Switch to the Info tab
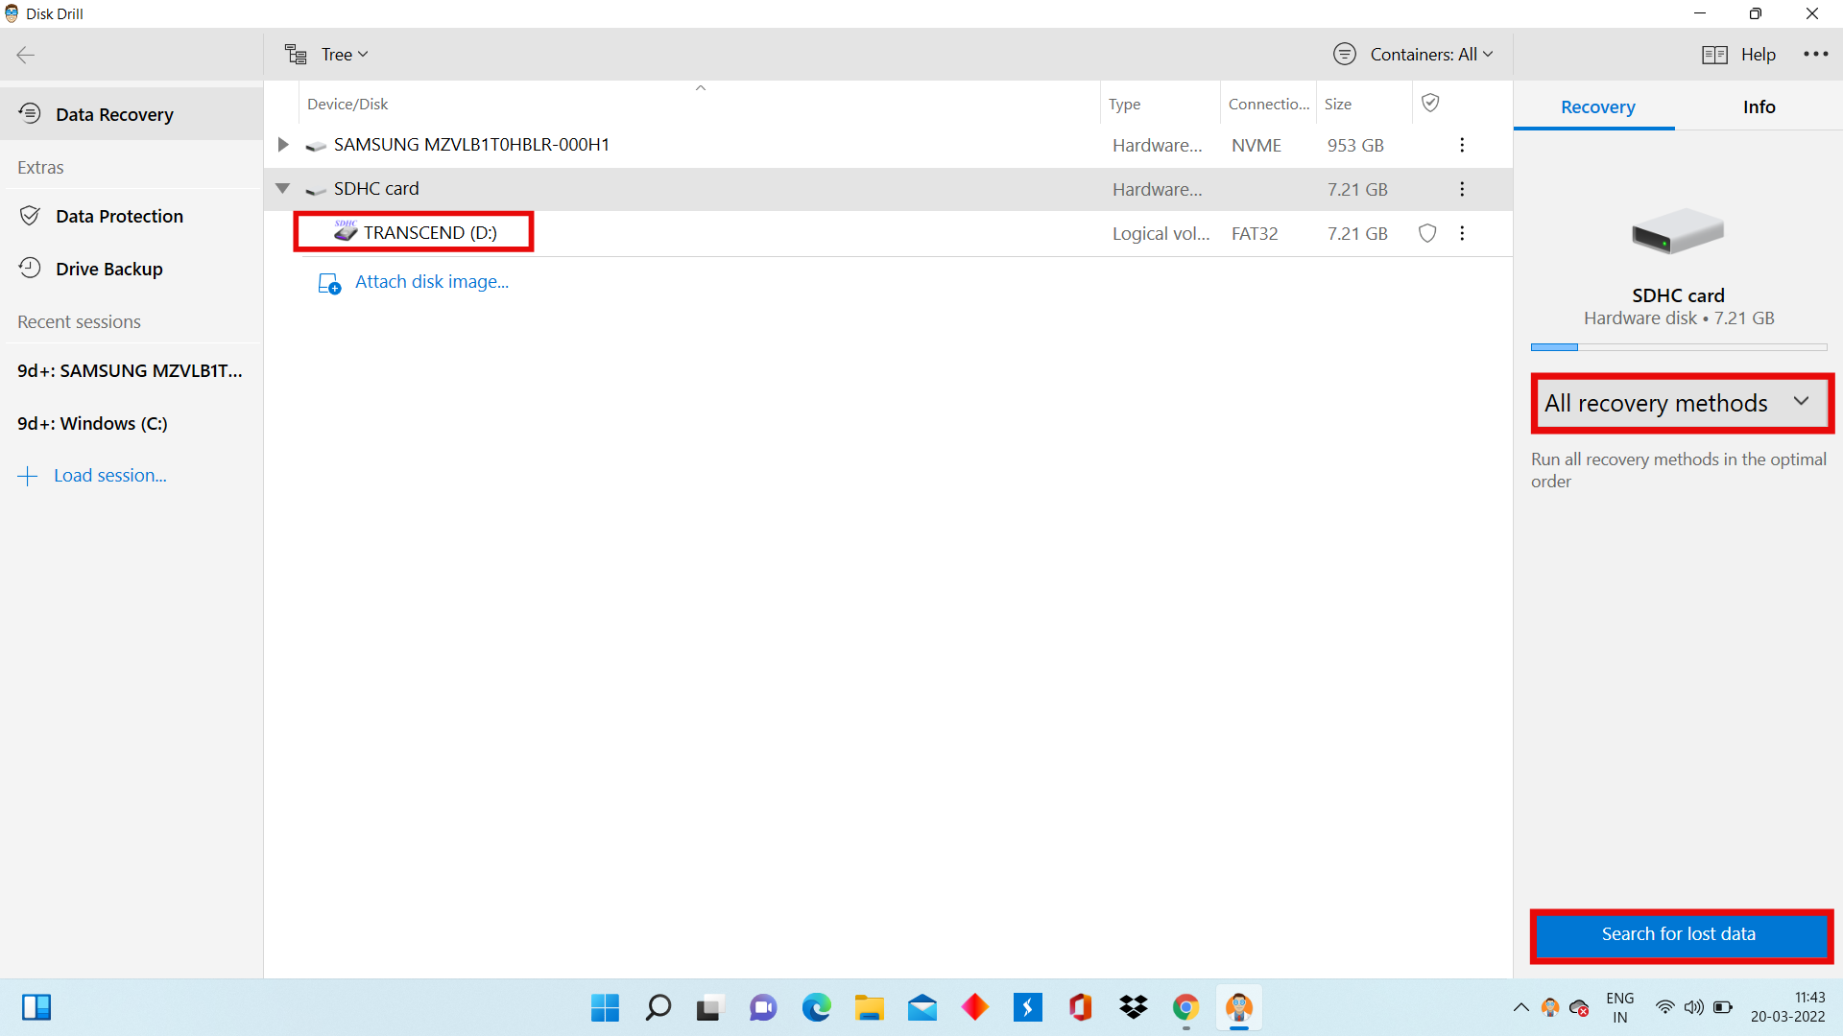Screen dimensions: 1843x1036 point(1759,107)
